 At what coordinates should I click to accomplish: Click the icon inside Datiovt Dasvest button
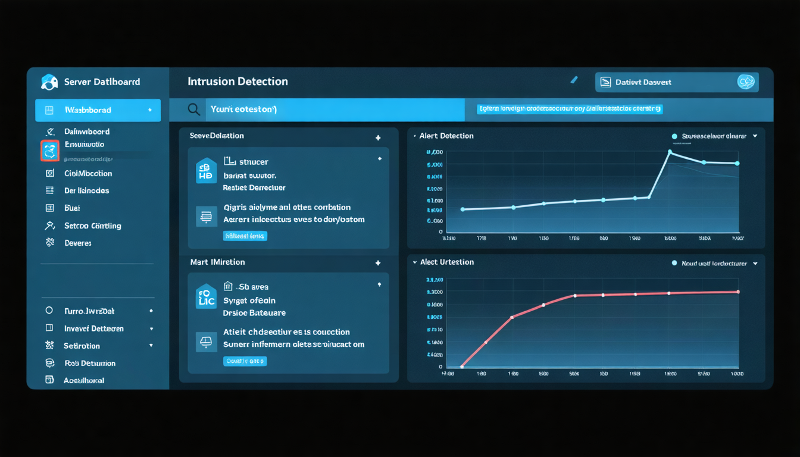605,82
